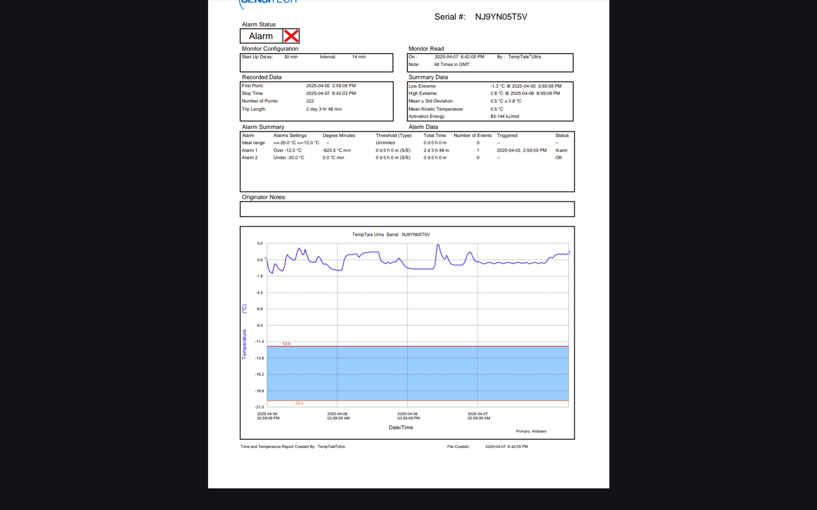Click Alarm 1 triggered time 2025-04-05 2:59:09 PM
Viewport: 817px width, 510px height.
522,150
